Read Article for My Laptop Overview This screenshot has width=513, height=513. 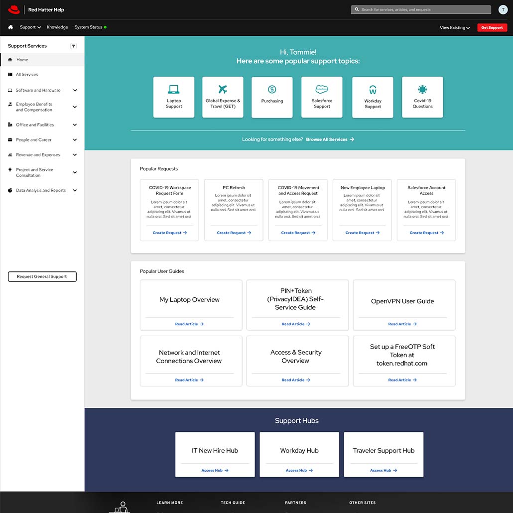point(189,324)
